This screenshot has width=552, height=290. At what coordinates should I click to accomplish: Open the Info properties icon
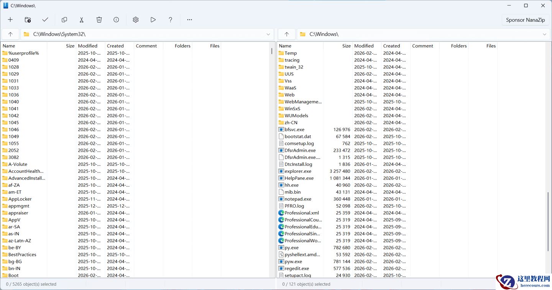click(x=116, y=20)
